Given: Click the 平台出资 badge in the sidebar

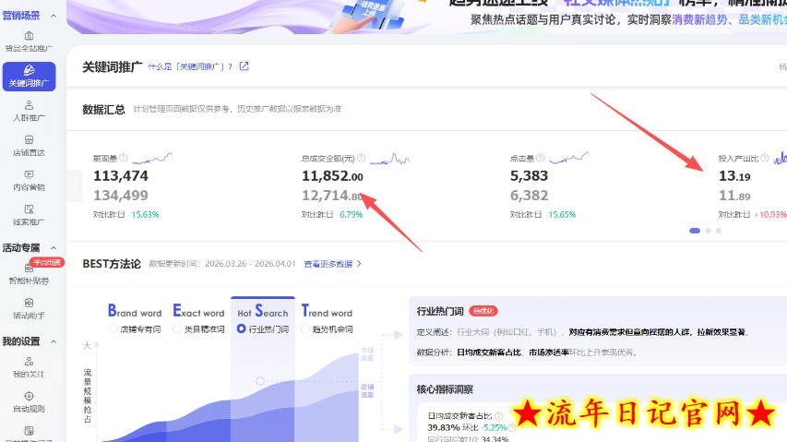Looking at the screenshot, I should coord(47,262).
